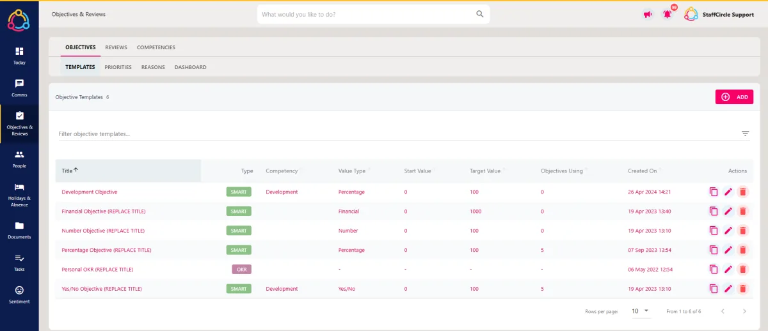Image resolution: width=768 pixels, height=331 pixels.
Task: Open Personal OKR (REPLACE TITLE) link
Action: (97, 270)
